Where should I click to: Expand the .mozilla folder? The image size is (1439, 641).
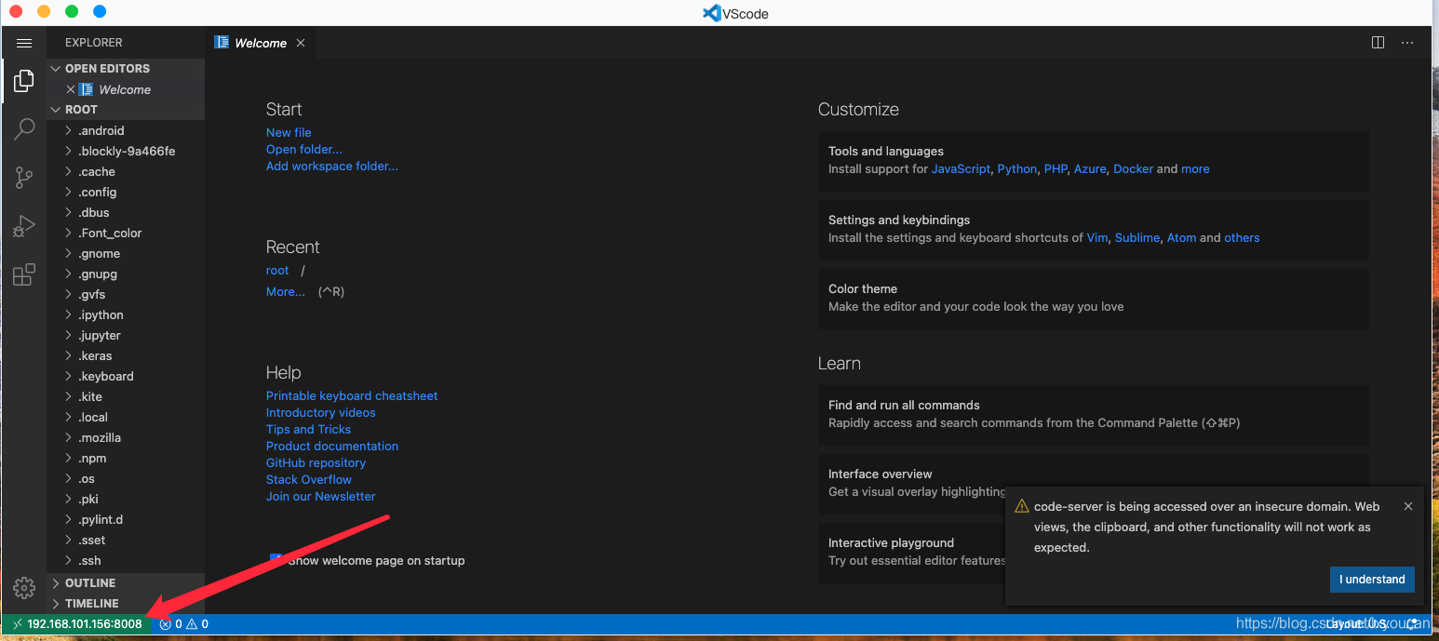pyautogui.click(x=126, y=437)
